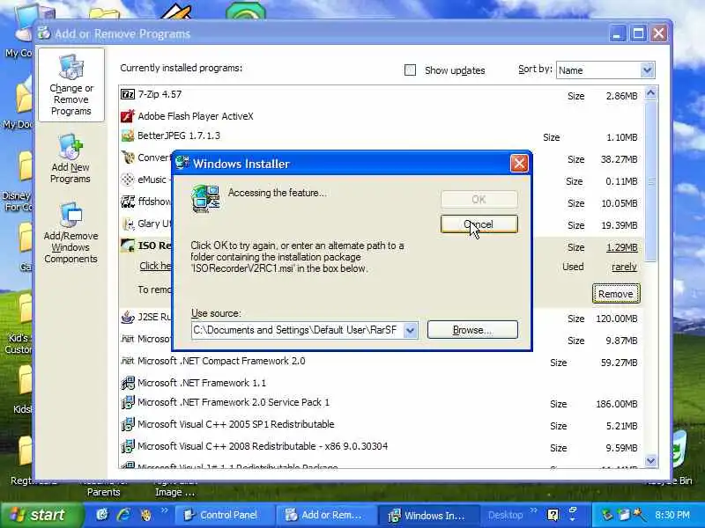Click Cancel in the Windows Installer dialog
The height and width of the screenshot is (528, 705).
point(479,224)
